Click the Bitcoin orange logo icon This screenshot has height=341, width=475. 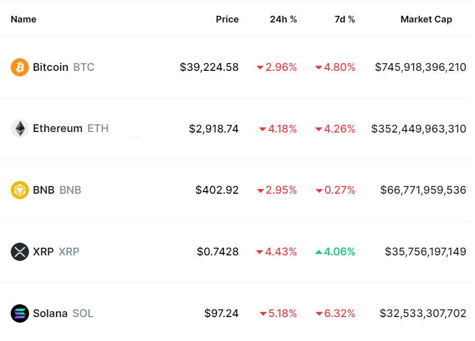(20, 67)
